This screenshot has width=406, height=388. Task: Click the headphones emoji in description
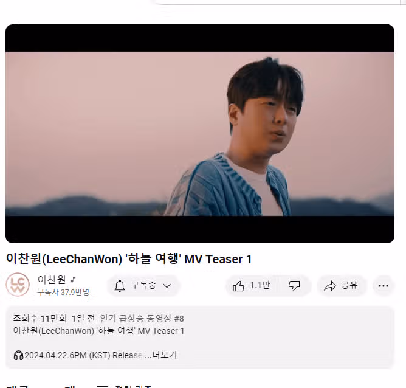[18, 355]
